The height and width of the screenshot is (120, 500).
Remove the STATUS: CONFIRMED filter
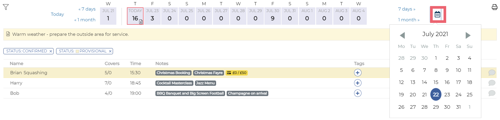[x=51, y=51]
